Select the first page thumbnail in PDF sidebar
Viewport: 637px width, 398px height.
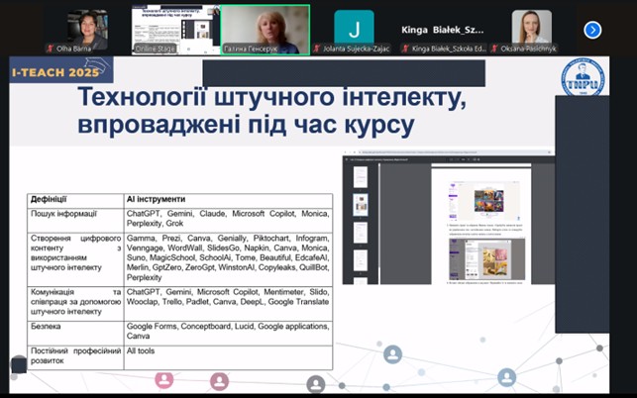point(361,177)
